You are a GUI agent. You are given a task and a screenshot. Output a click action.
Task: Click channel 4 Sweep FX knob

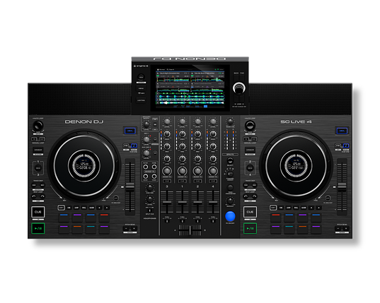[213, 171]
